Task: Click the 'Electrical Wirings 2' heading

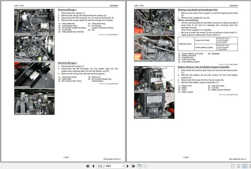Action: click(x=67, y=63)
